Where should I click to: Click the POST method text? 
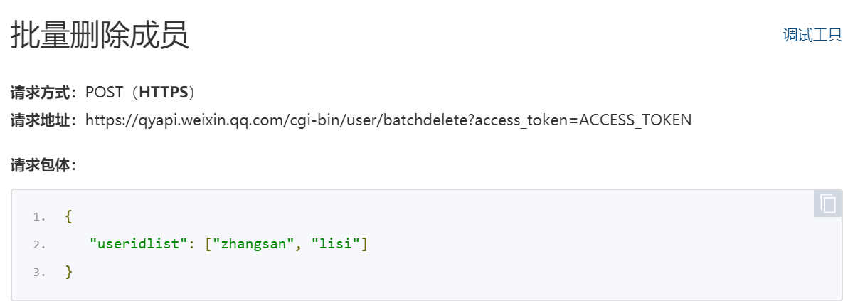click(104, 92)
